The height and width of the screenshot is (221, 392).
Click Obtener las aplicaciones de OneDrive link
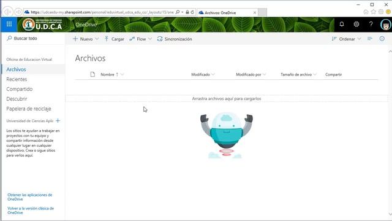[x=30, y=197]
